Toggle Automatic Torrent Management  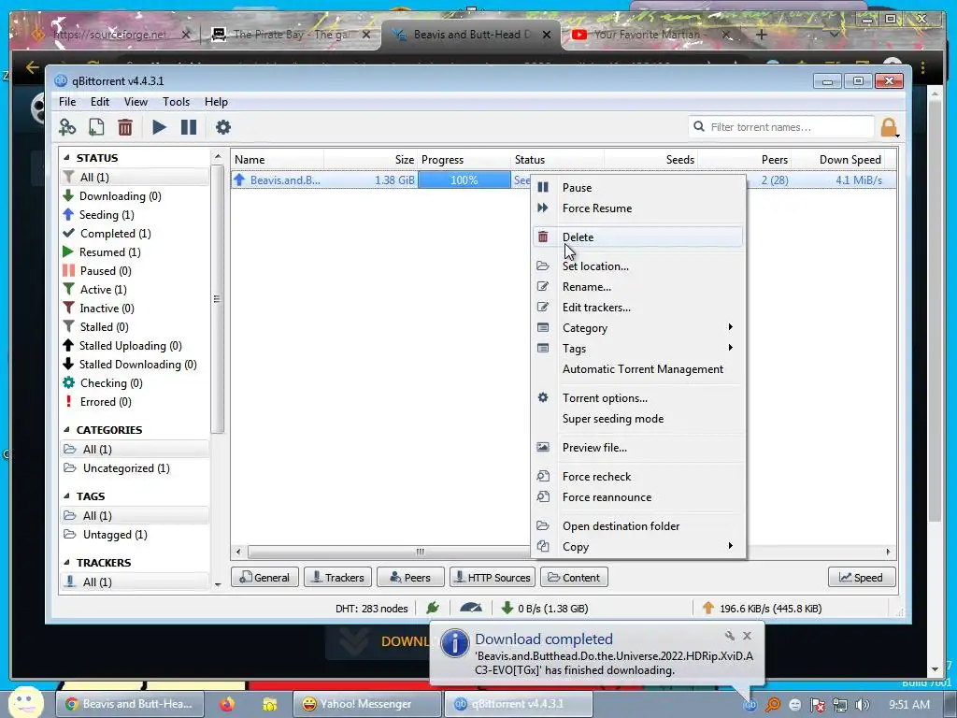[637, 369]
